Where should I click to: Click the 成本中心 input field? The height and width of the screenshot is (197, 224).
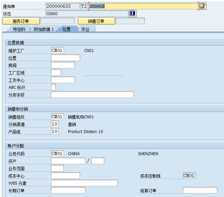pos(65,176)
